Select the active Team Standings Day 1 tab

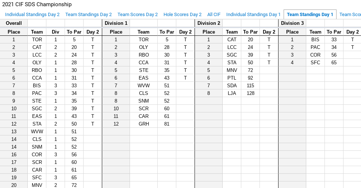coord(310,15)
